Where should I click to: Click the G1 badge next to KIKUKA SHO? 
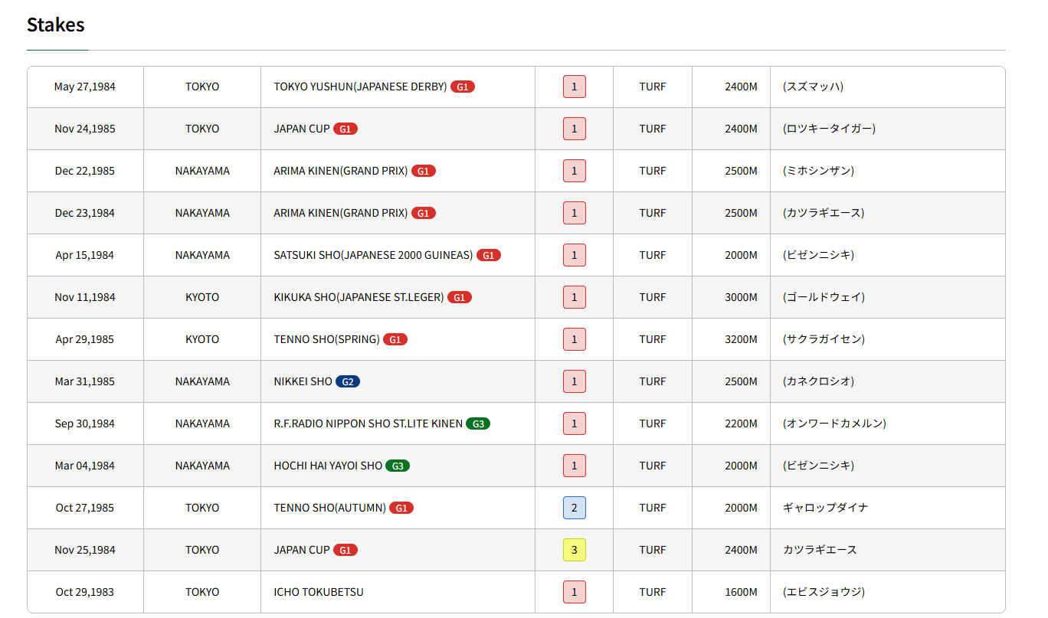click(x=460, y=297)
